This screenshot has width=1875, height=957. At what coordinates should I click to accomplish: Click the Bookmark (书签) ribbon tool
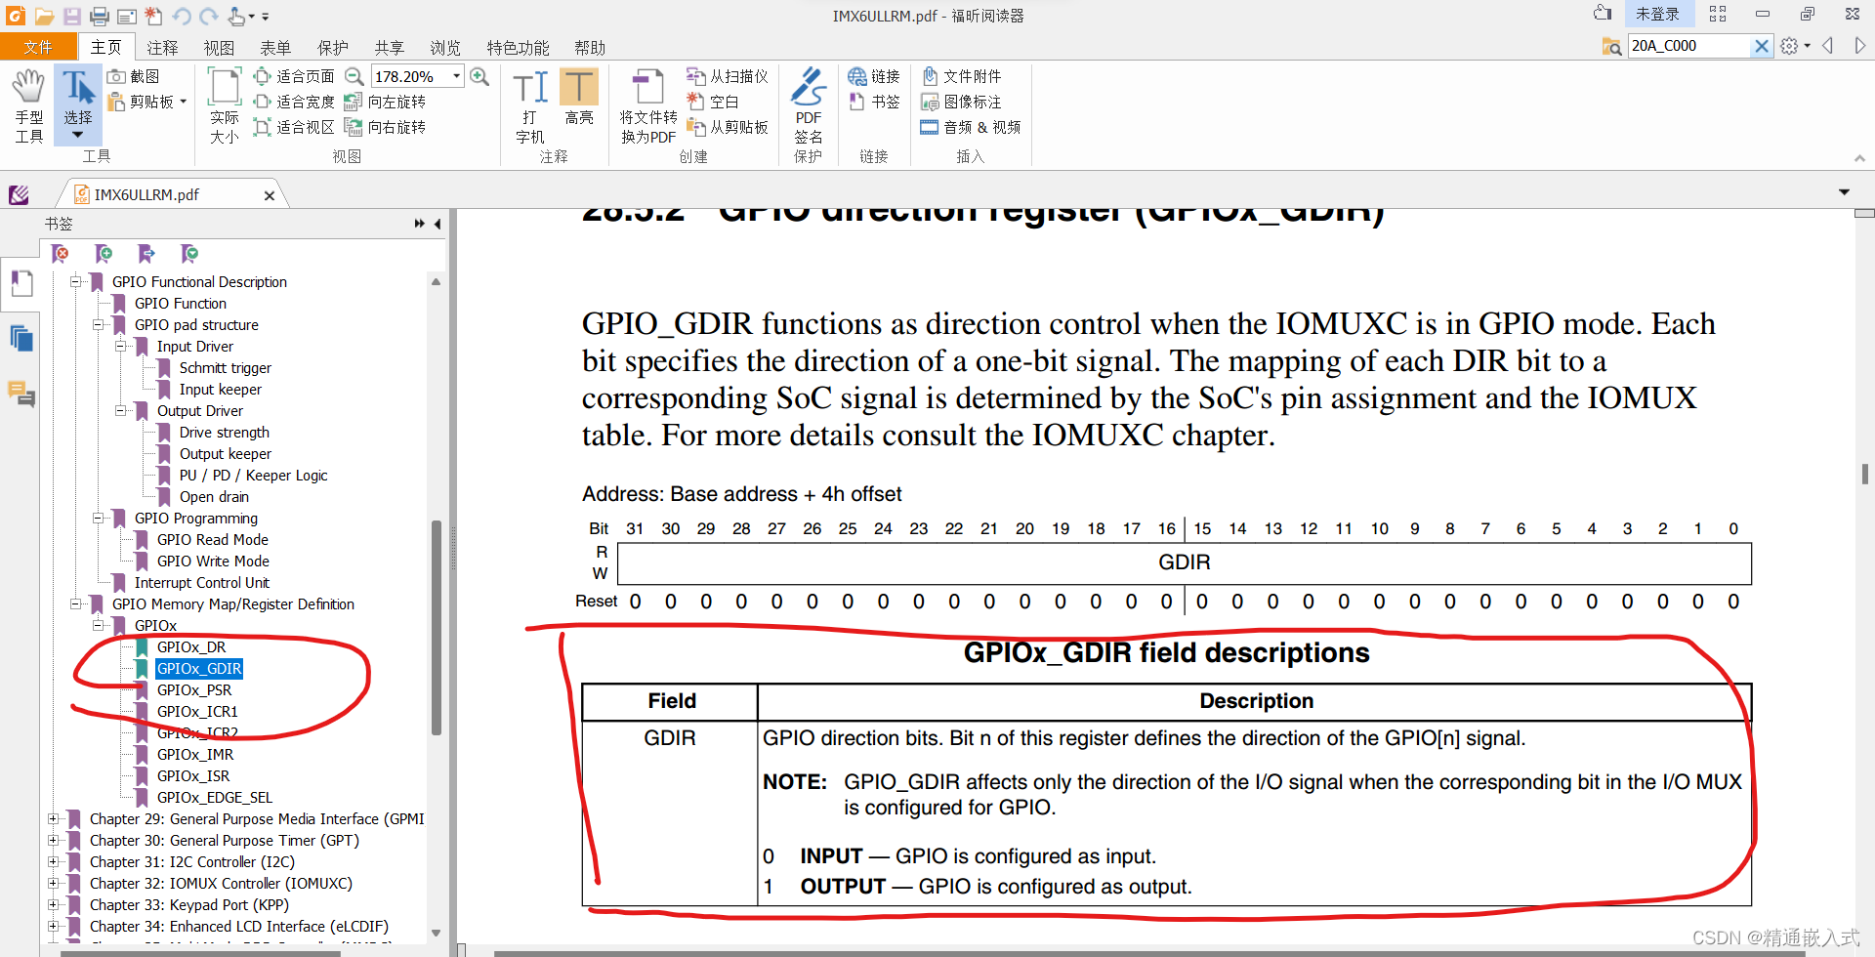[x=874, y=102]
